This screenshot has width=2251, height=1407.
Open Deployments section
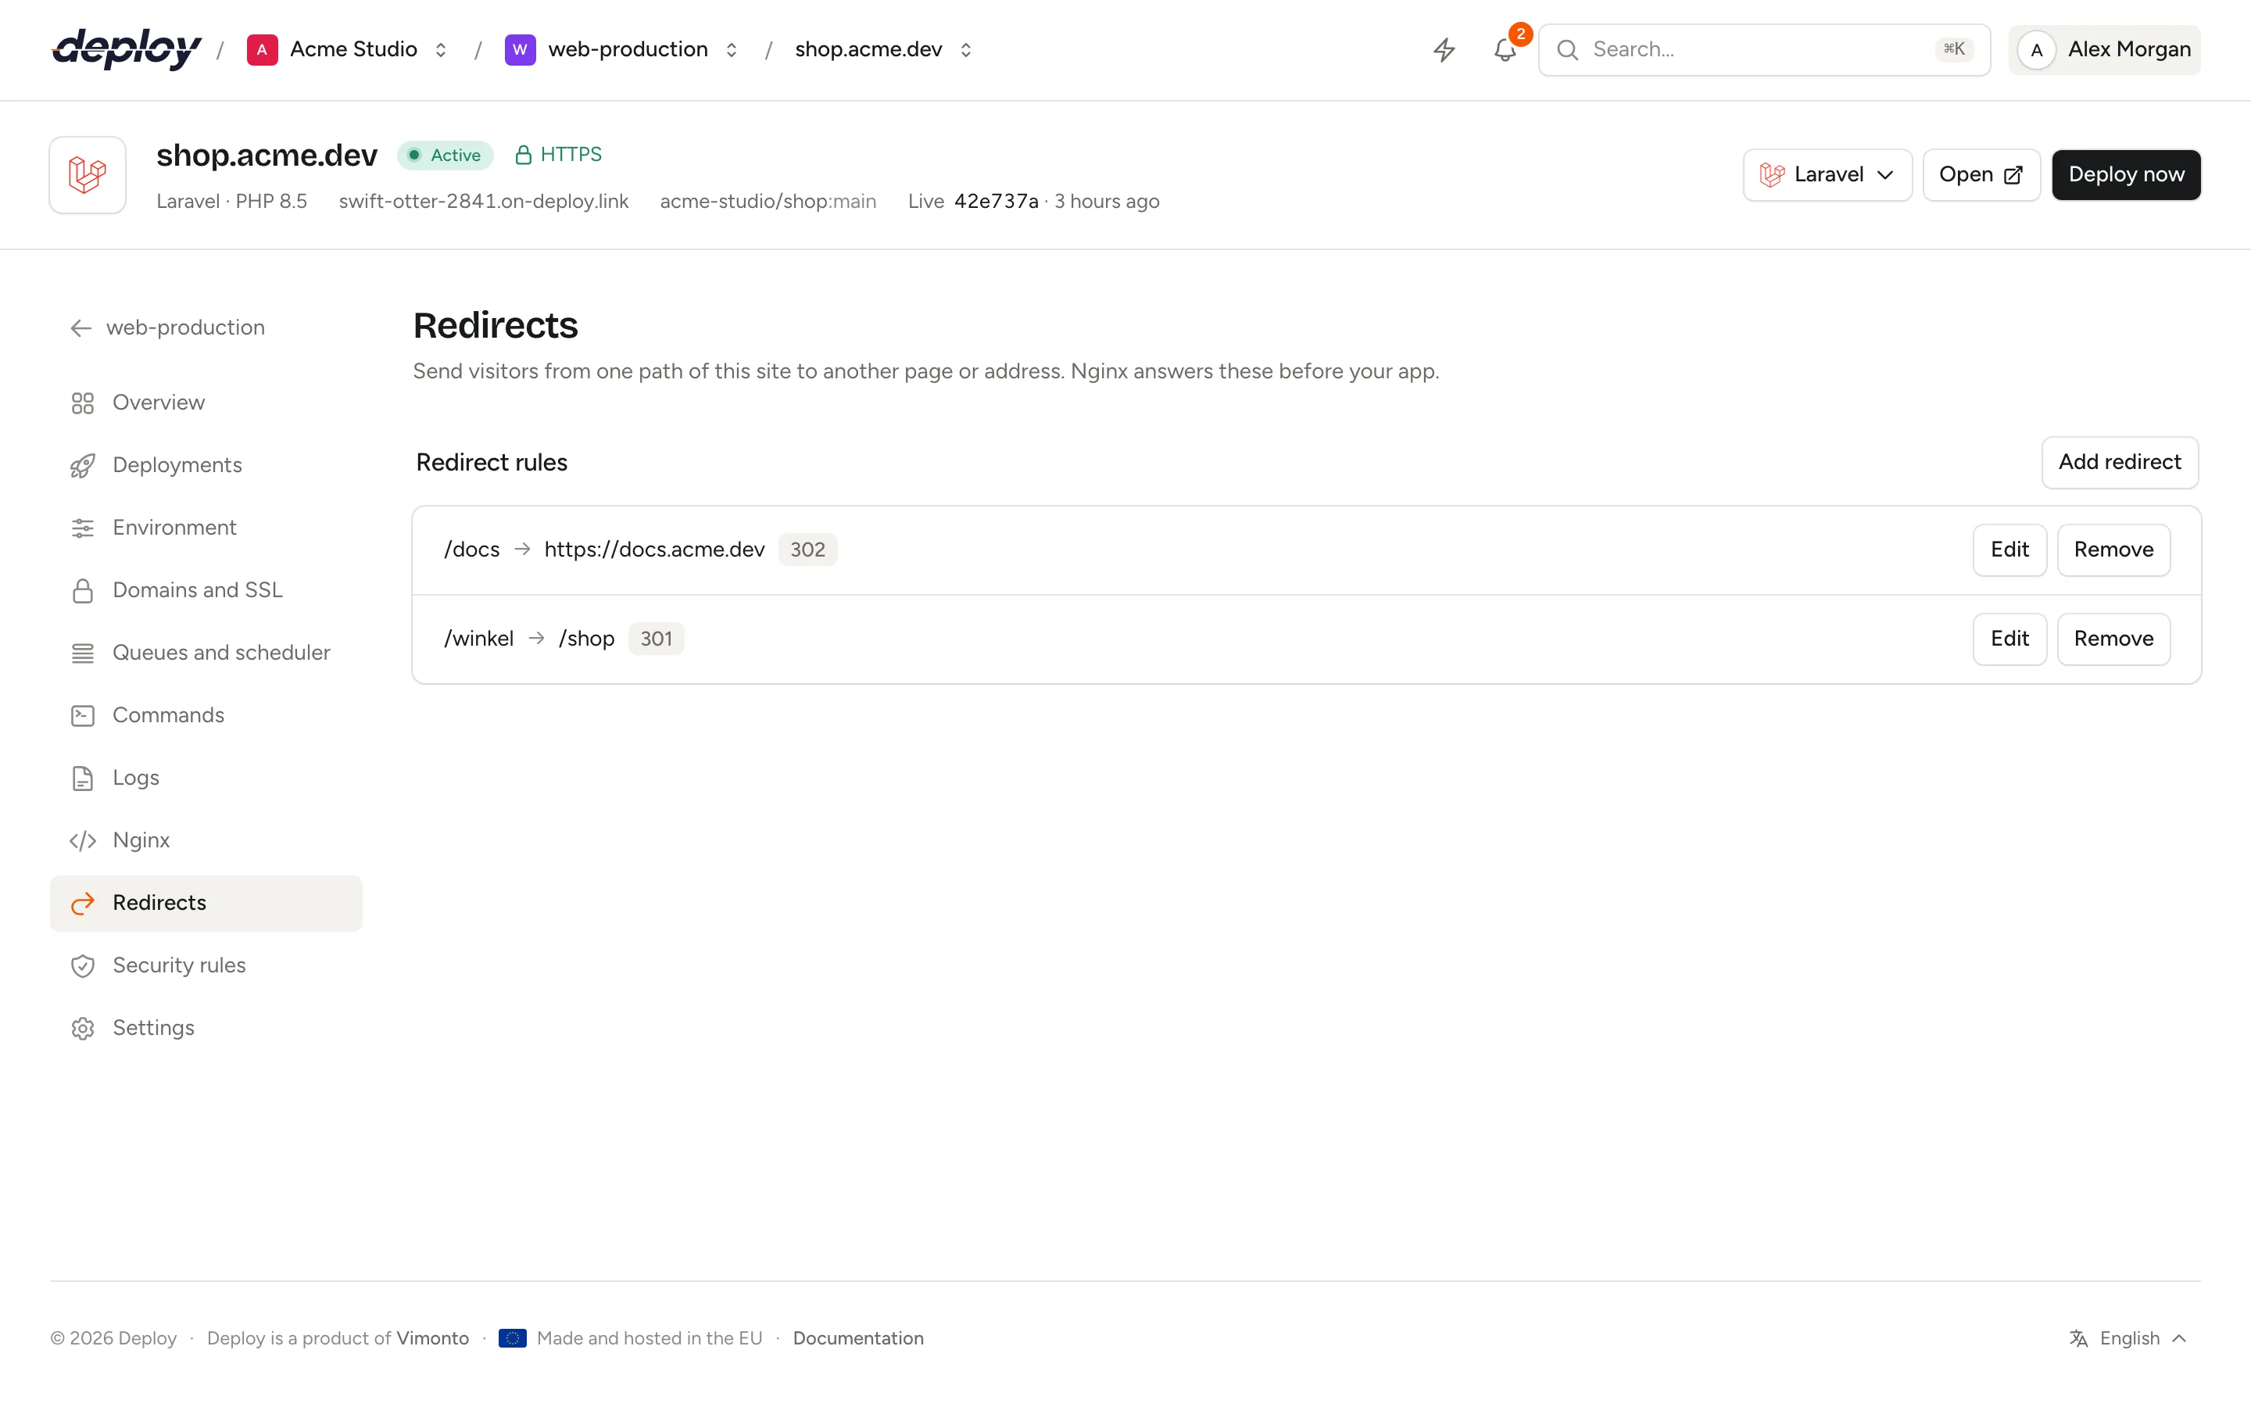point(206,465)
